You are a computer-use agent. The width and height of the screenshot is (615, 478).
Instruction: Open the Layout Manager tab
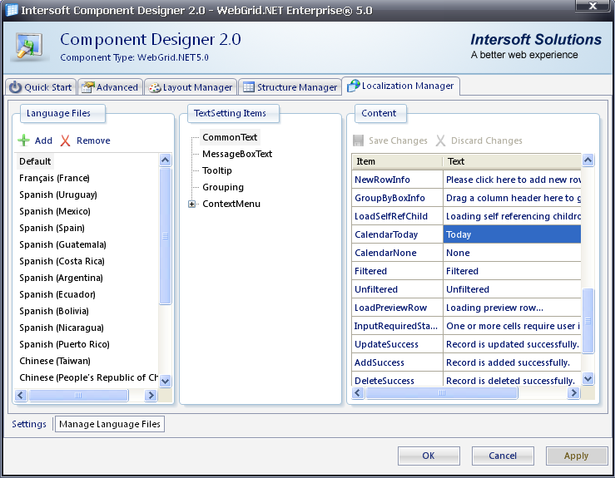coord(191,87)
